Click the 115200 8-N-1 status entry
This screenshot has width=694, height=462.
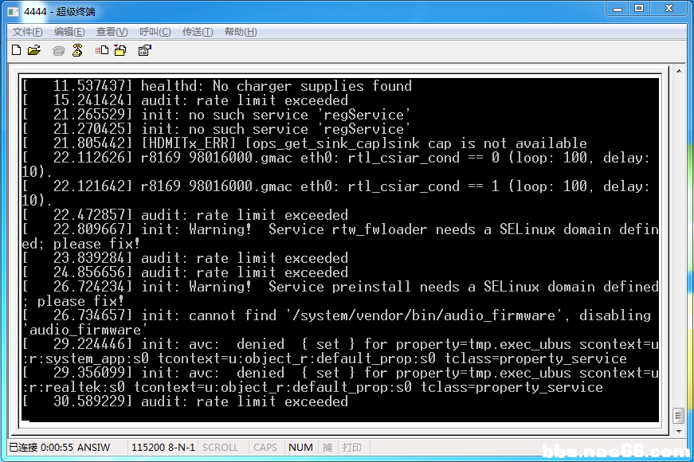163,448
